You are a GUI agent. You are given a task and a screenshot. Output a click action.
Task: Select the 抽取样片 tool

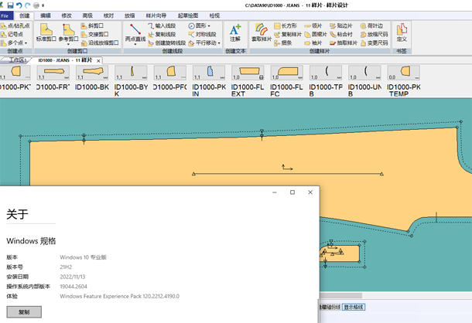(x=344, y=43)
